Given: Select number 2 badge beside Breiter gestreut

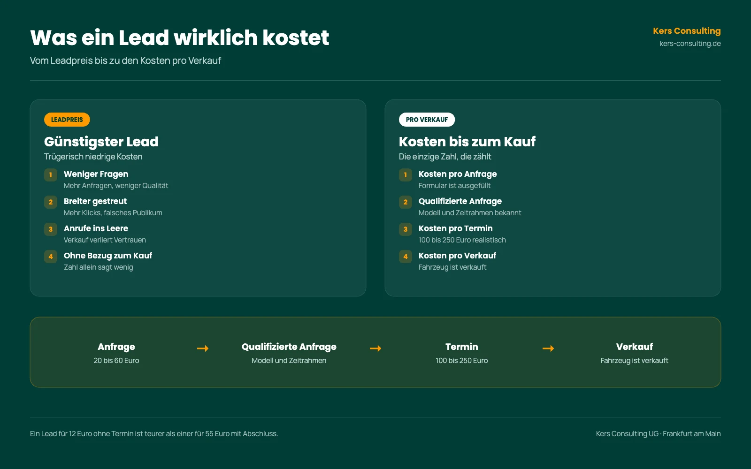Looking at the screenshot, I should (51, 202).
